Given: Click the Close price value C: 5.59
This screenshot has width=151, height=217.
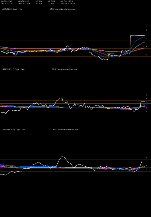Looking at the screenshot, I should (x=40, y=4).
